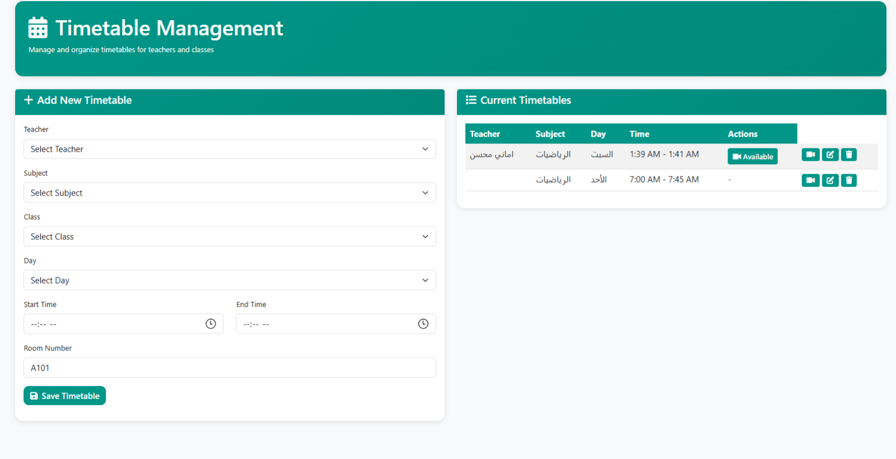Expand the Select Day dropdown
The image size is (896, 459).
(x=230, y=280)
